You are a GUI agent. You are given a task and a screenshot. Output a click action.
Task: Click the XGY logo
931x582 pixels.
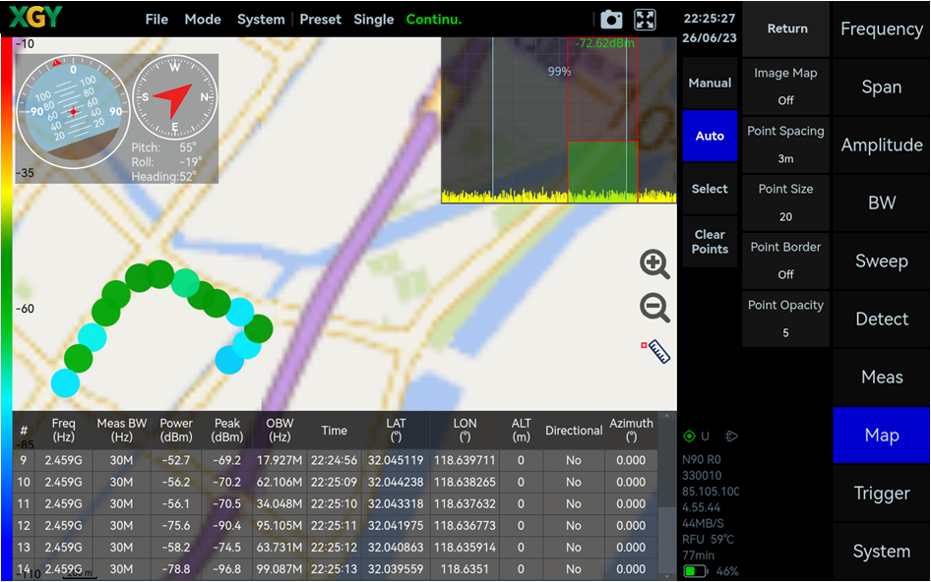click(x=35, y=18)
